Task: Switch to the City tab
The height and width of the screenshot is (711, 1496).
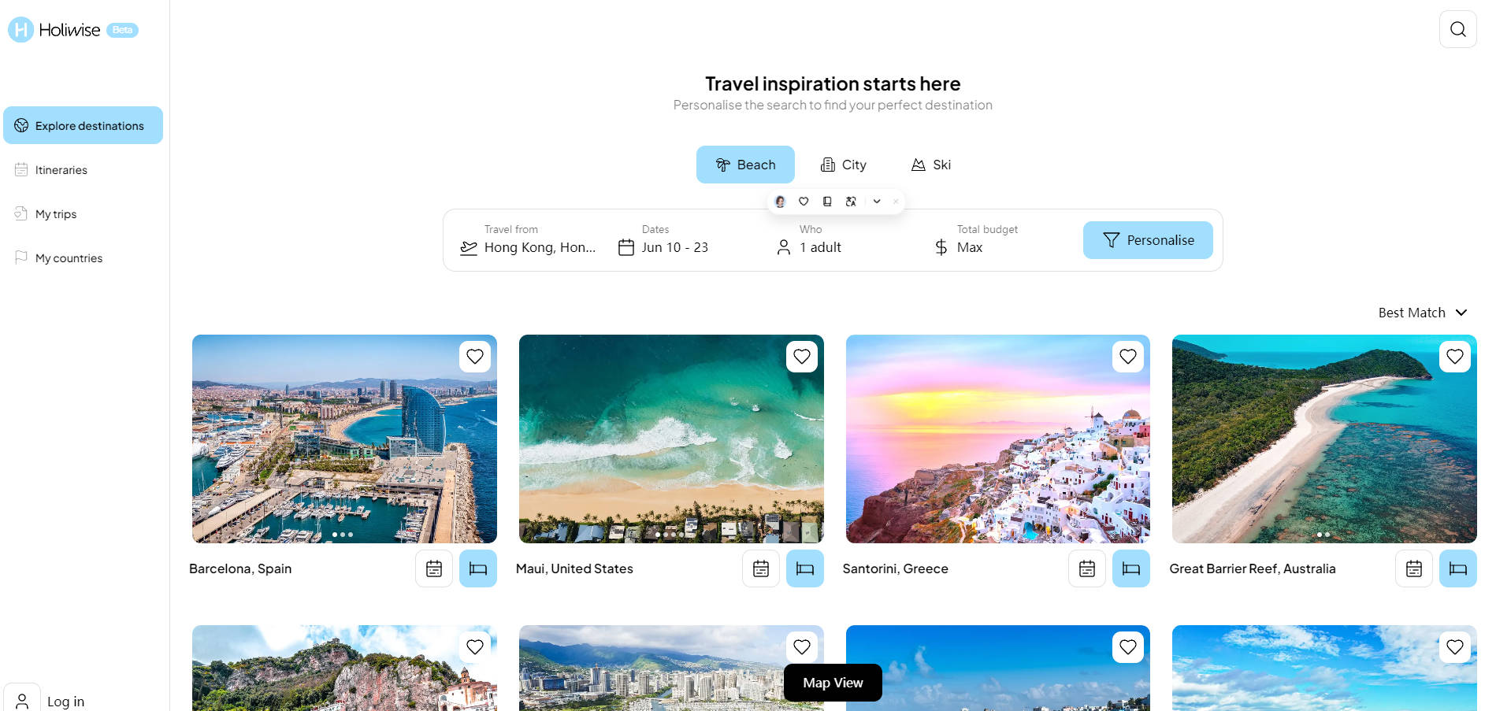Action: click(843, 165)
